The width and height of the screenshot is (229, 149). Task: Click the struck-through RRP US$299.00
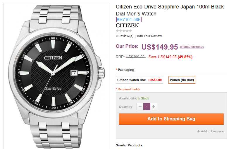(135, 57)
